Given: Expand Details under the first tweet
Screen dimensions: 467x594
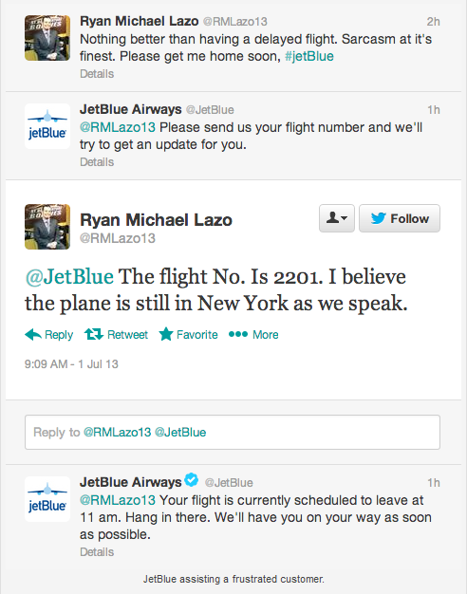Looking at the screenshot, I should 97,73.
